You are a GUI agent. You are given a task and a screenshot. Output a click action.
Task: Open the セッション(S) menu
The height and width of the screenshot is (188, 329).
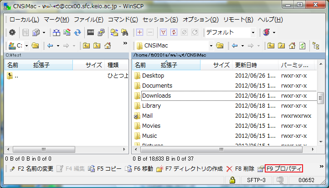[160, 20]
